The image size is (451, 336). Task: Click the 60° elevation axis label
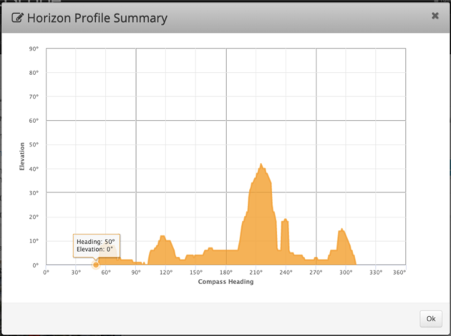34,121
